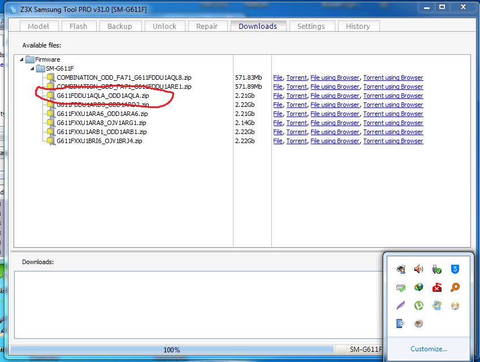Switch to the Model tab
The width and height of the screenshot is (480, 362).
click(38, 27)
